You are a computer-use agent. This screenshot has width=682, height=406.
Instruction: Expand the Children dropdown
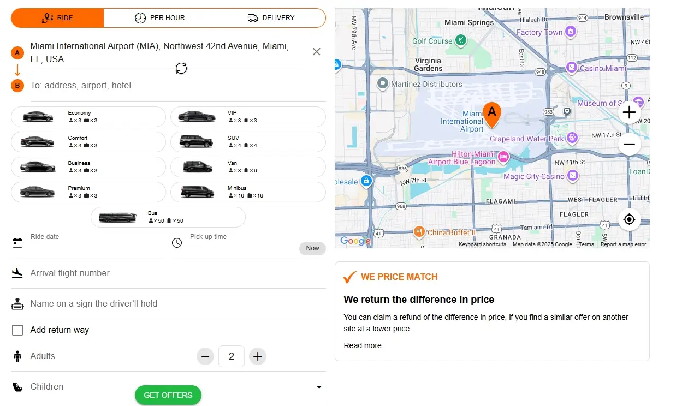click(319, 387)
